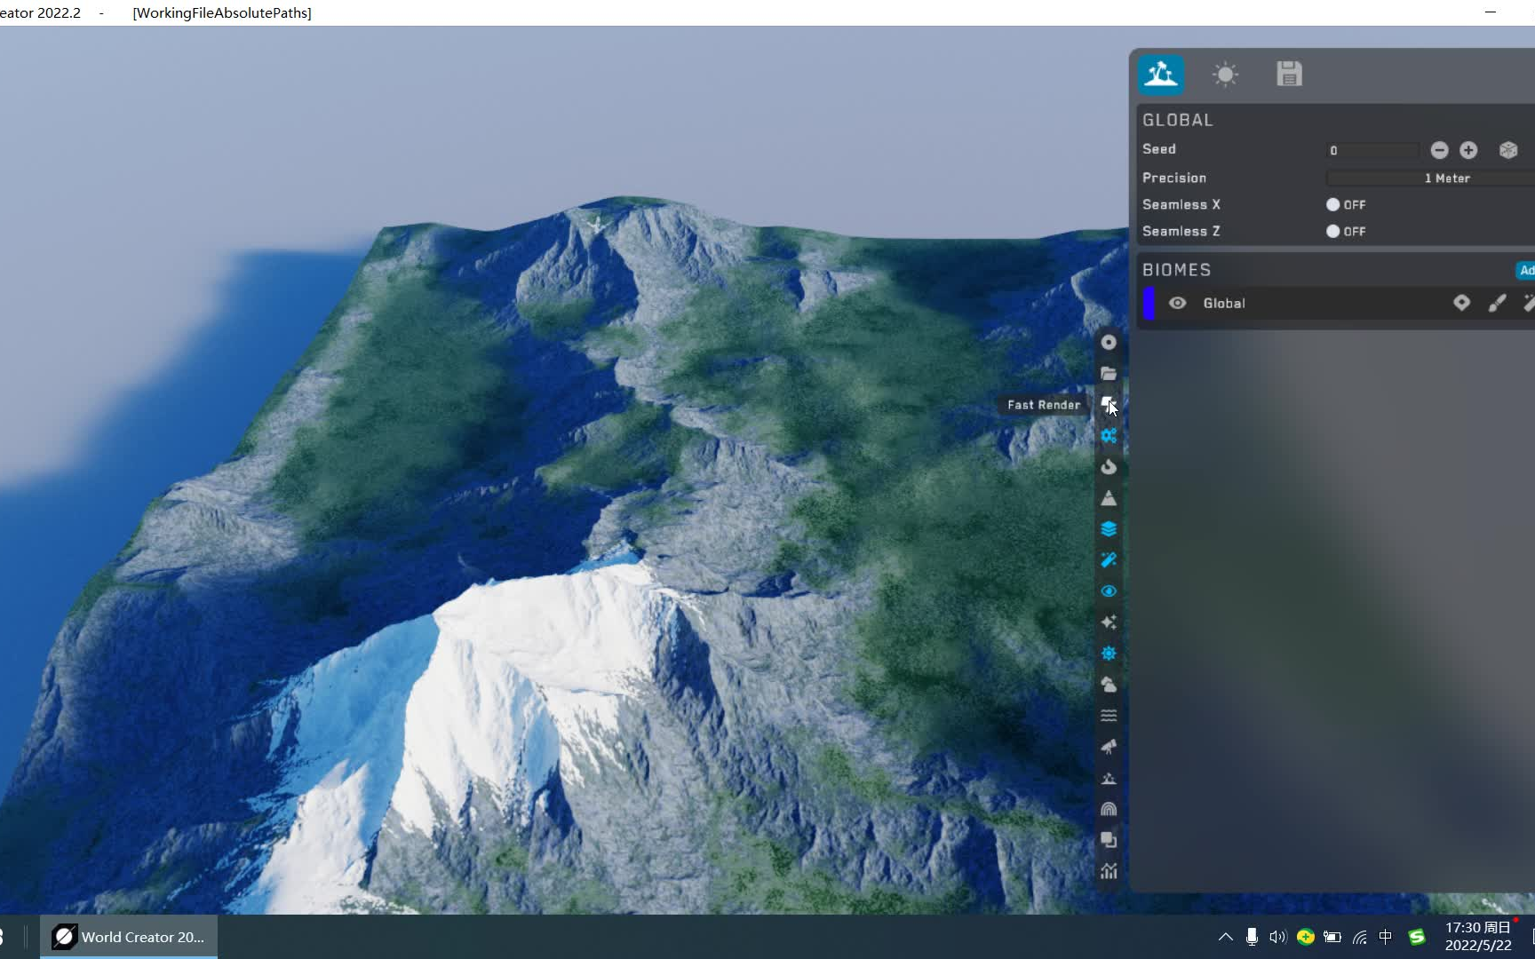Open the water waves tool
Viewport: 1535px width, 959px height.
[x=1108, y=715]
